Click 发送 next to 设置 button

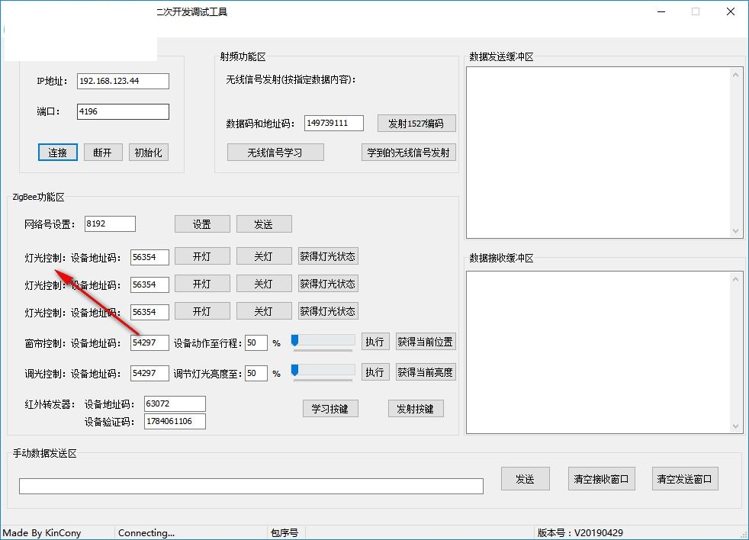coord(264,223)
